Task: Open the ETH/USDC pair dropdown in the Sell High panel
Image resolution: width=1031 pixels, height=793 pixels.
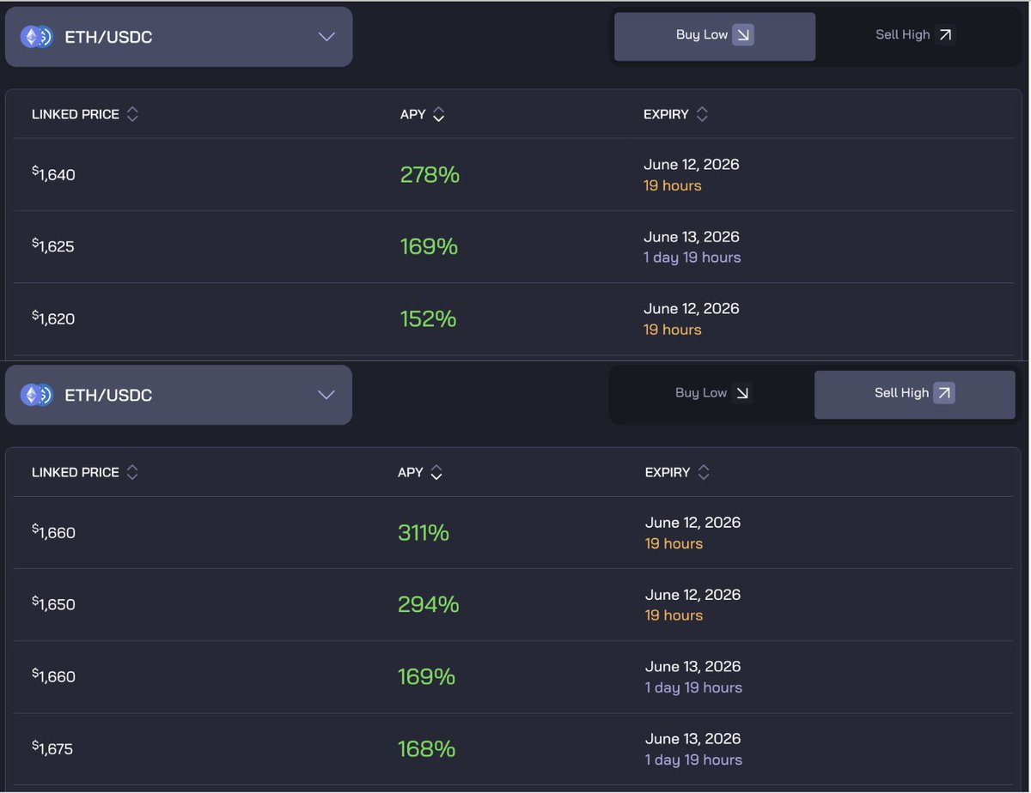Action: pyautogui.click(x=179, y=395)
